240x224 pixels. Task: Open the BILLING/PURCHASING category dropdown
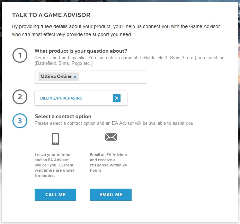[81, 98]
